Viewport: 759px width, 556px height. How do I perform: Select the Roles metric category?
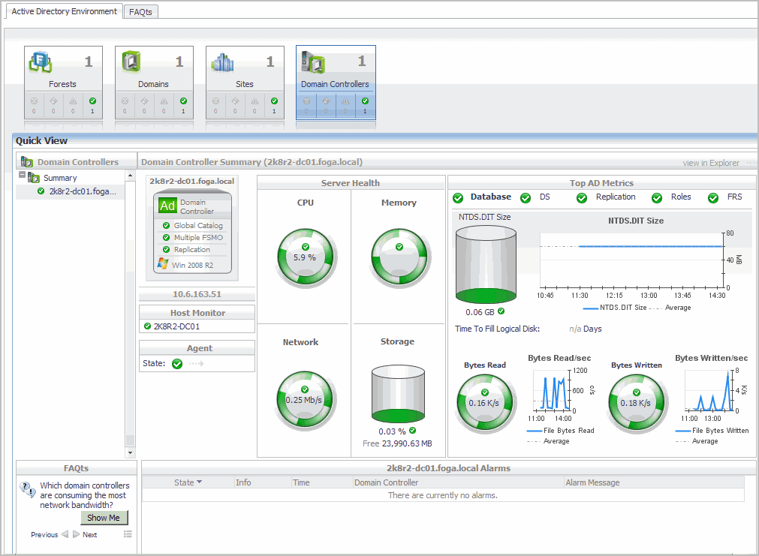coord(681,197)
